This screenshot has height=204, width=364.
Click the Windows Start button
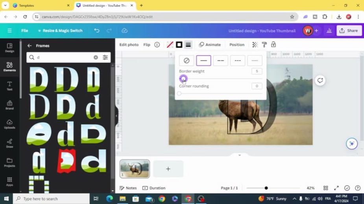point(6,199)
